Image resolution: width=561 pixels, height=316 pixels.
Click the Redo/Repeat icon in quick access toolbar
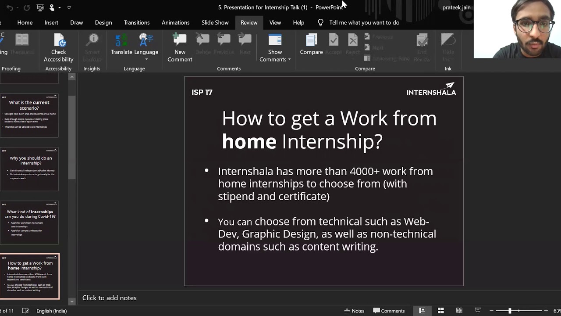pos(26,7)
